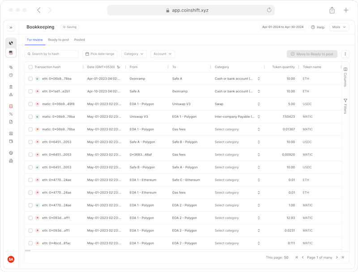The image size is (358, 272).
Task: Check the eth: 0x06b9...78ba row
Action: click(x=30, y=78)
